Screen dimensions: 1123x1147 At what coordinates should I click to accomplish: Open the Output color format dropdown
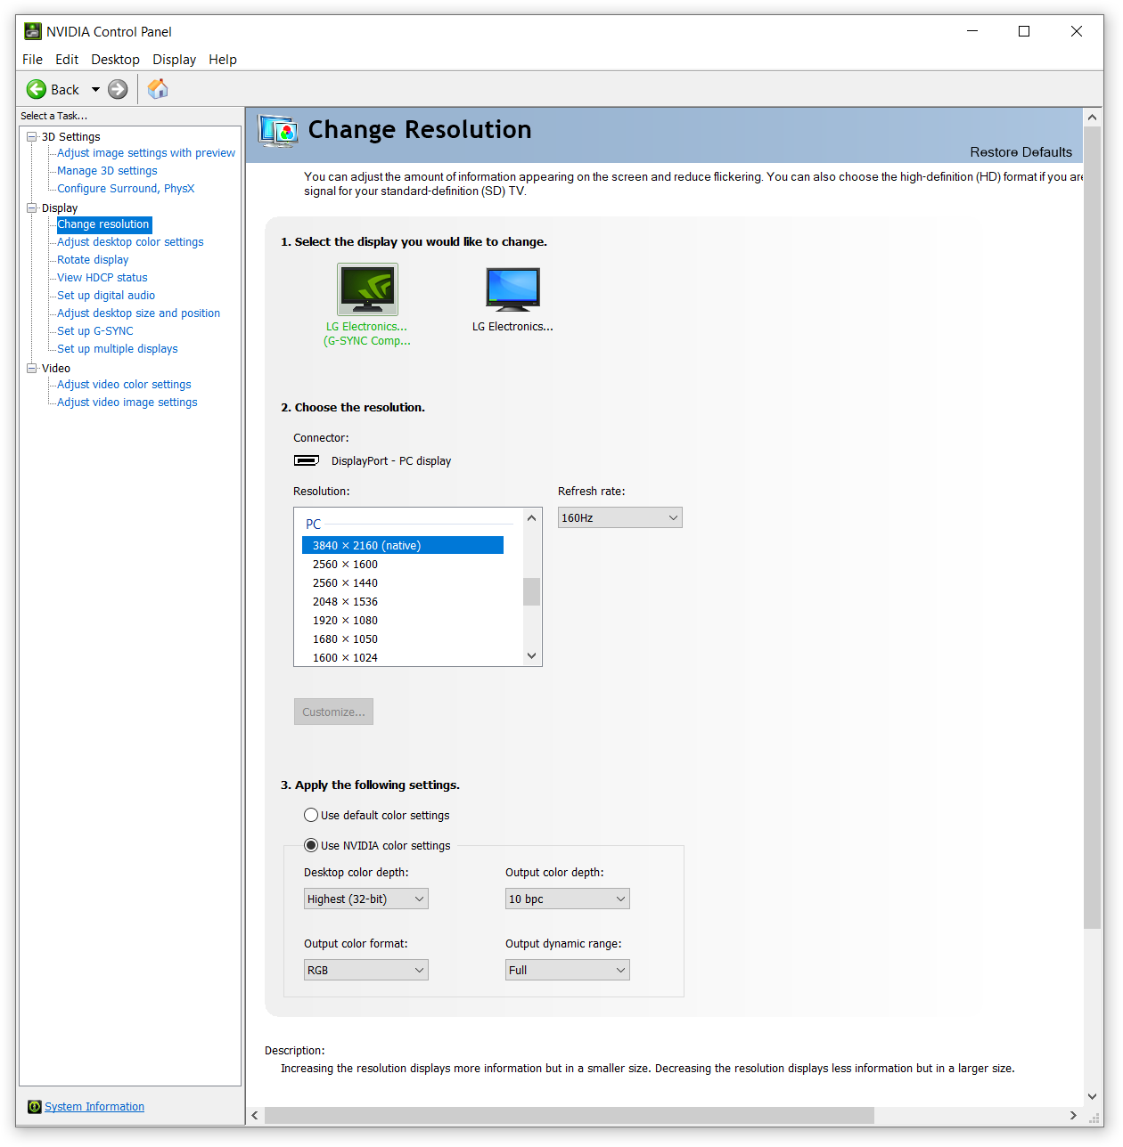click(x=366, y=970)
